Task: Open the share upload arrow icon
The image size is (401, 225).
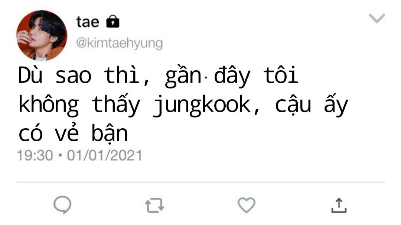Action: coord(339,205)
